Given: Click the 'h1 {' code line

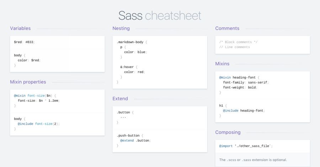Looking at the screenshot, I should (223, 106).
